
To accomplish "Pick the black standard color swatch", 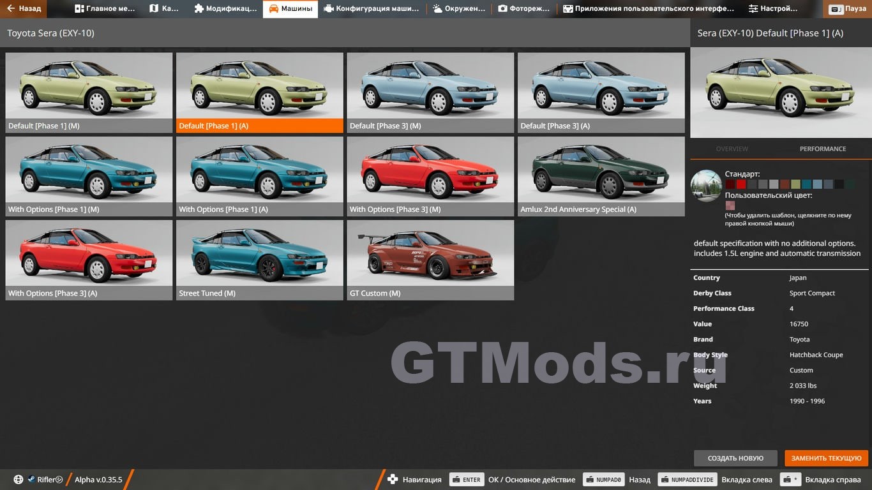I will pos(839,184).
